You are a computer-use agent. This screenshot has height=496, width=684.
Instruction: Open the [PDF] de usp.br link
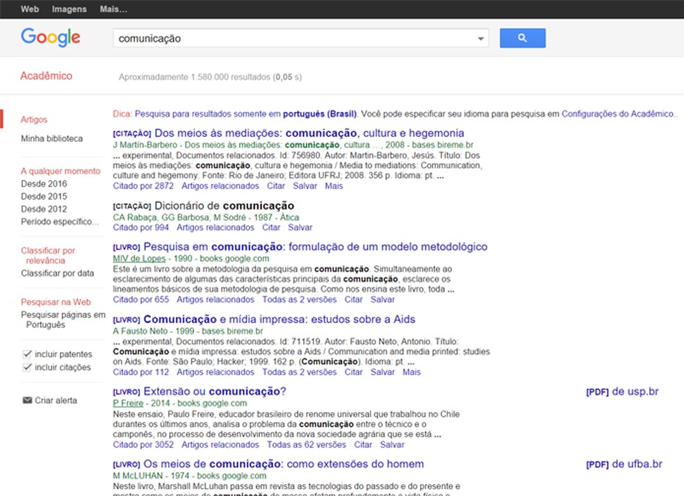click(x=622, y=392)
